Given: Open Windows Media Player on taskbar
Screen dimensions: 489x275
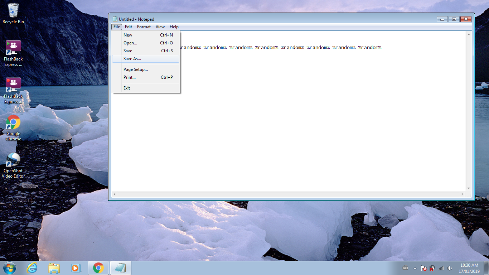Looking at the screenshot, I should [76, 268].
